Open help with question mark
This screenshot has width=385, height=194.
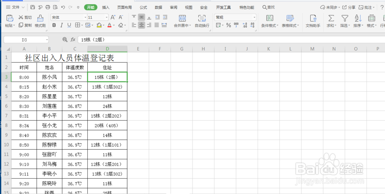tap(382, 7)
